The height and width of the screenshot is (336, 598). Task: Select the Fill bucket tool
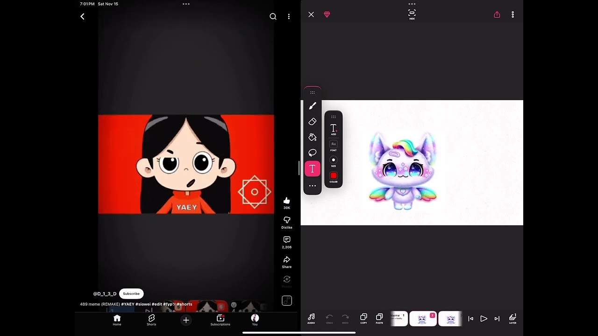(313, 137)
